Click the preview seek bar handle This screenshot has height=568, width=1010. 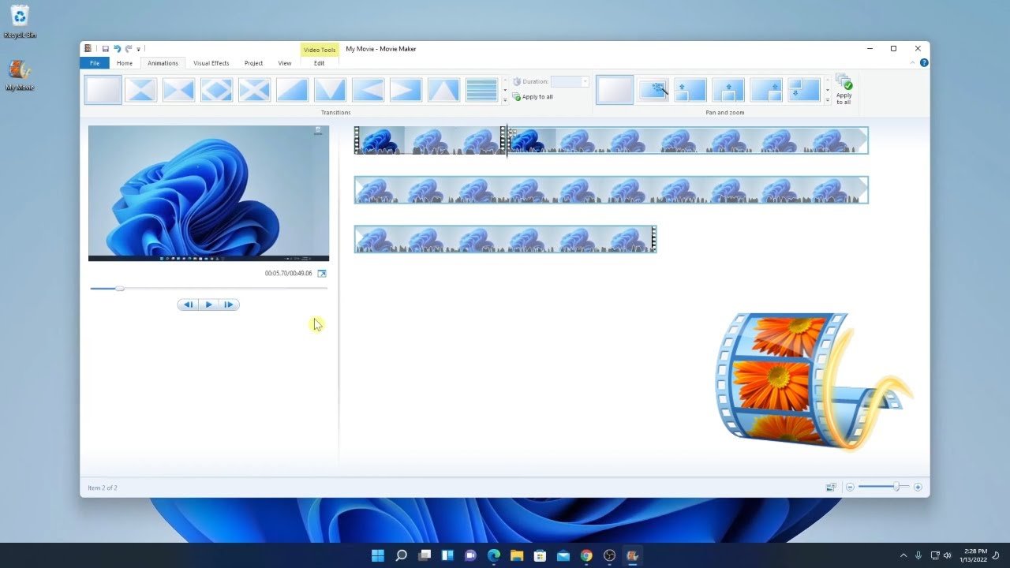tap(119, 289)
